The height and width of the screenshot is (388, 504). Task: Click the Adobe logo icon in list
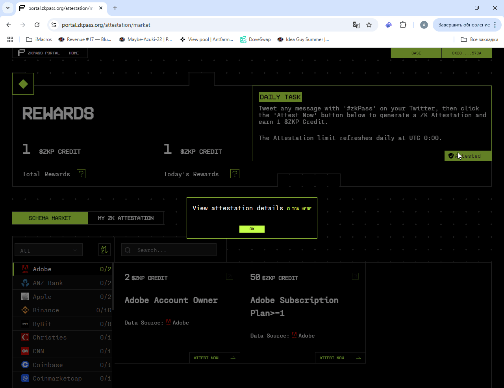pyautogui.click(x=25, y=269)
